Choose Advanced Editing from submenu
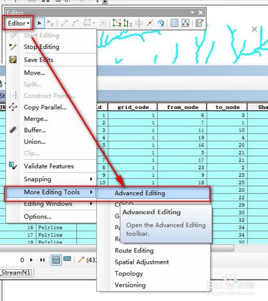This screenshot has height=301, width=268. (x=153, y=193)
